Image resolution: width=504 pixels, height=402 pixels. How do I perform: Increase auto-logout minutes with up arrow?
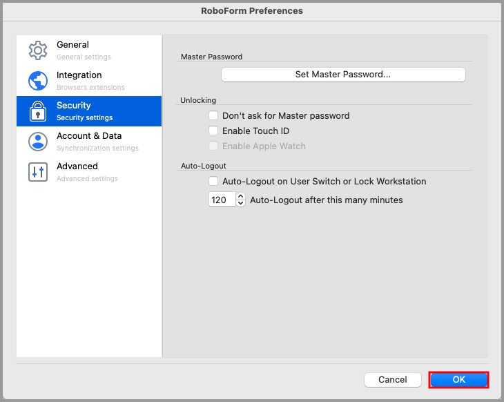pyautogui.click(x=240, y=196)
